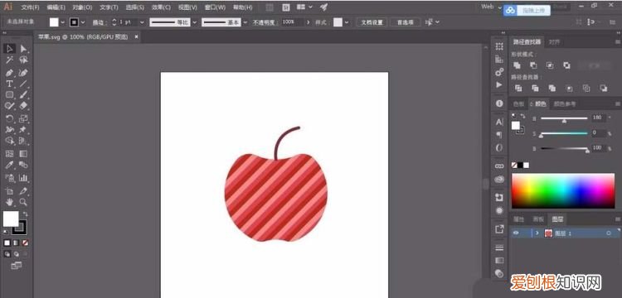This screenshot has width=622, height=298.
Task: Select the Rectangle tool
Action: pos(9,95)
